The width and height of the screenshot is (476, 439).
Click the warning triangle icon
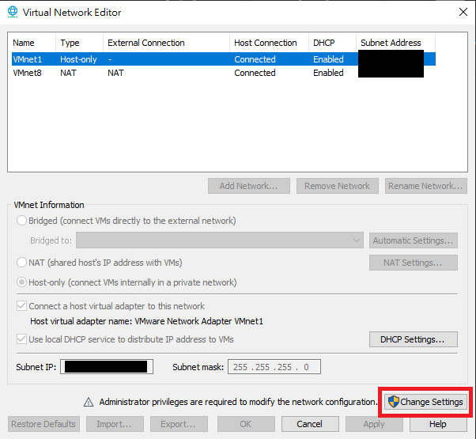tap(89, 402)
